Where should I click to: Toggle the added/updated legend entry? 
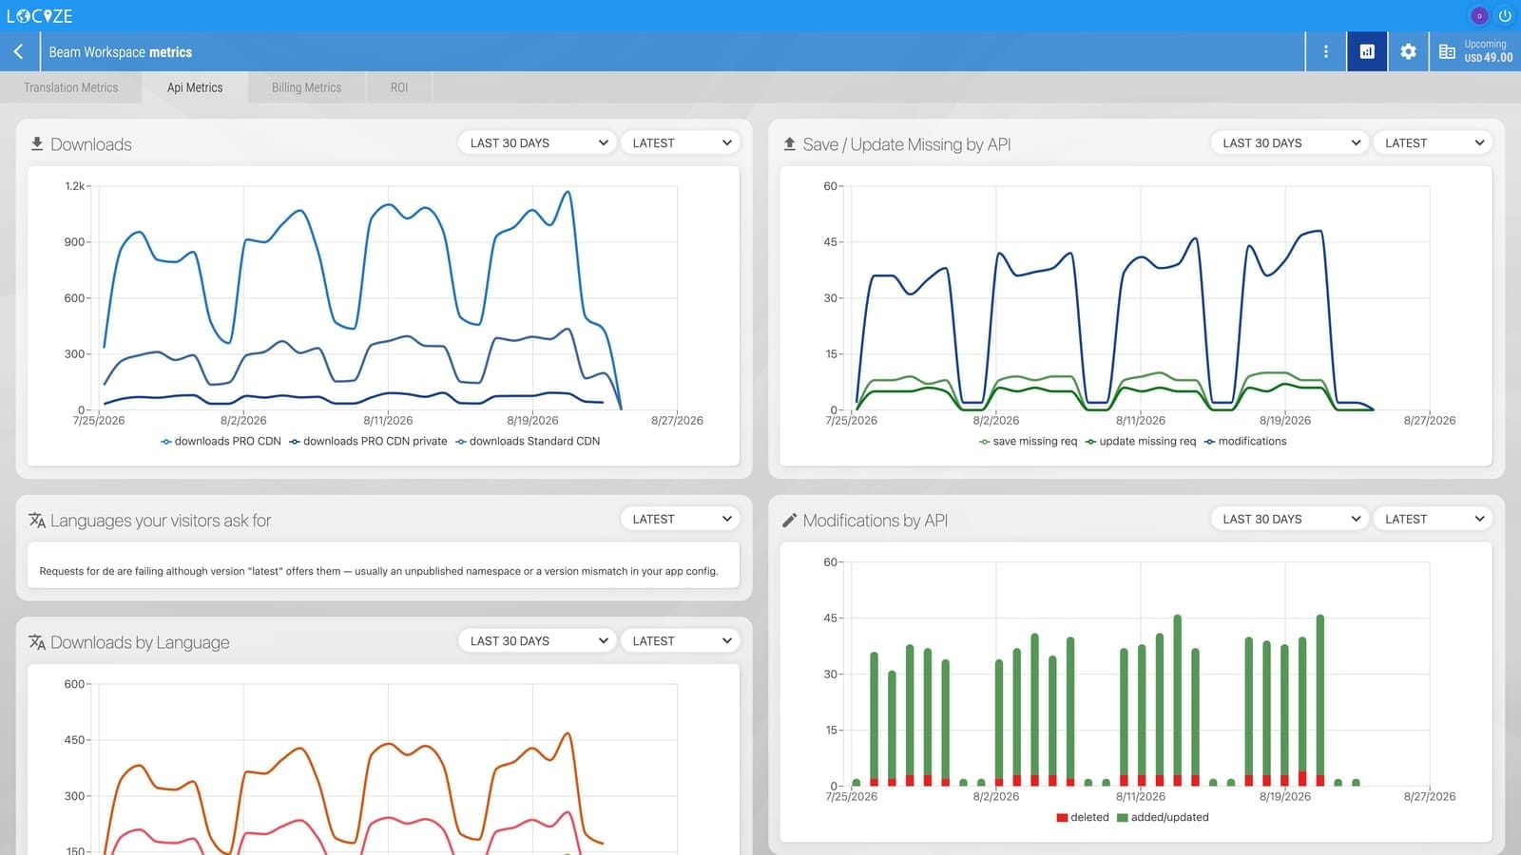[1164, 818]
